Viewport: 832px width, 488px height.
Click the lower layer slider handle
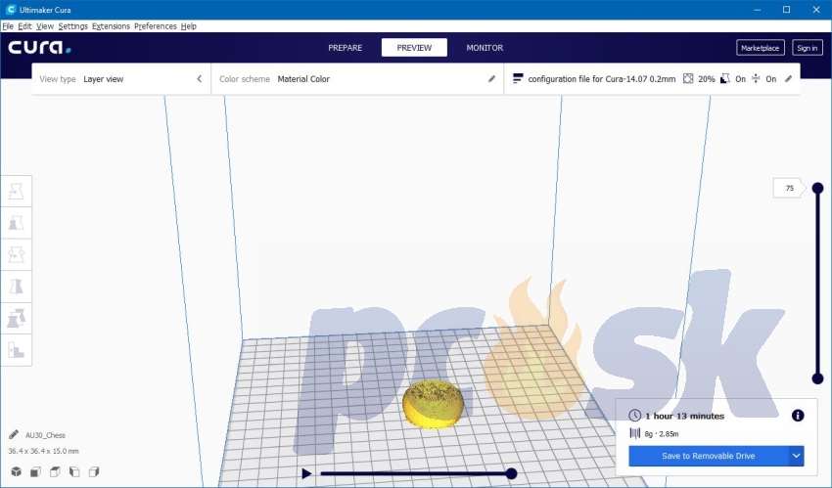point(817,378)
